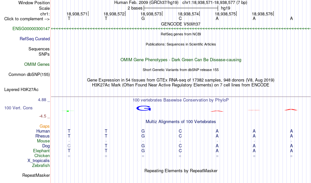This screenshot has height=183, width=311.
Task: Click Publications: Sequences in Scientific Articles title
Action: click(x=181, y=44)
